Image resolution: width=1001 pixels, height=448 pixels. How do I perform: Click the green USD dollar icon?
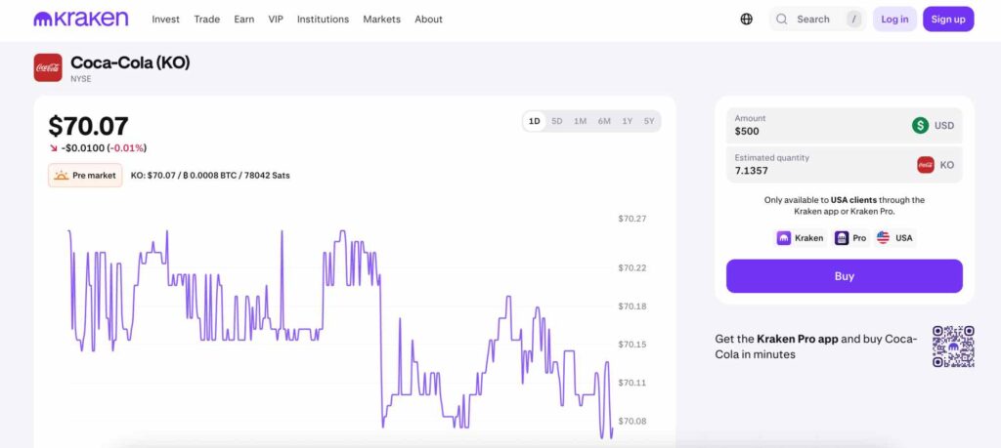point(920,126)
